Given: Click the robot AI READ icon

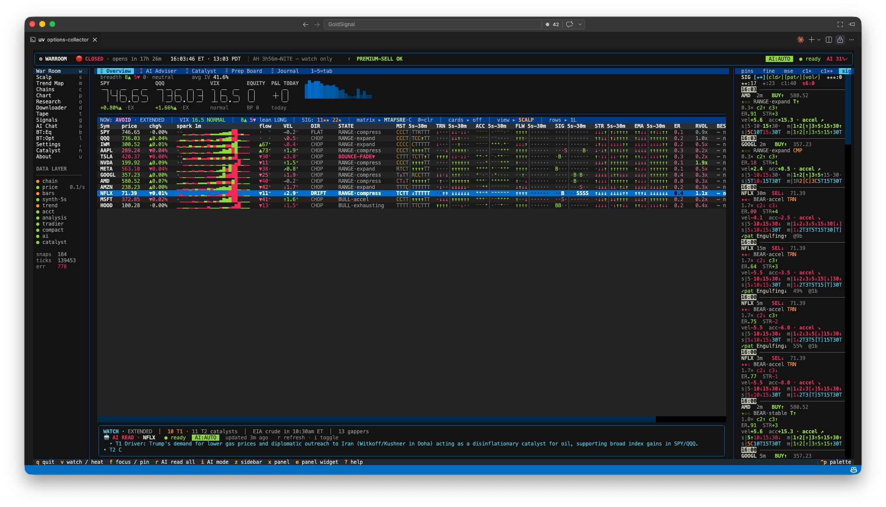Looking at the screenshot, I should click(106, 438).
